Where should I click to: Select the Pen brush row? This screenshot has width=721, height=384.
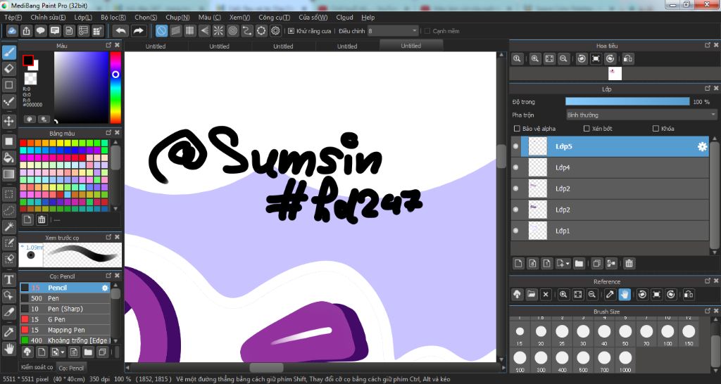click(x=65, y=298)
